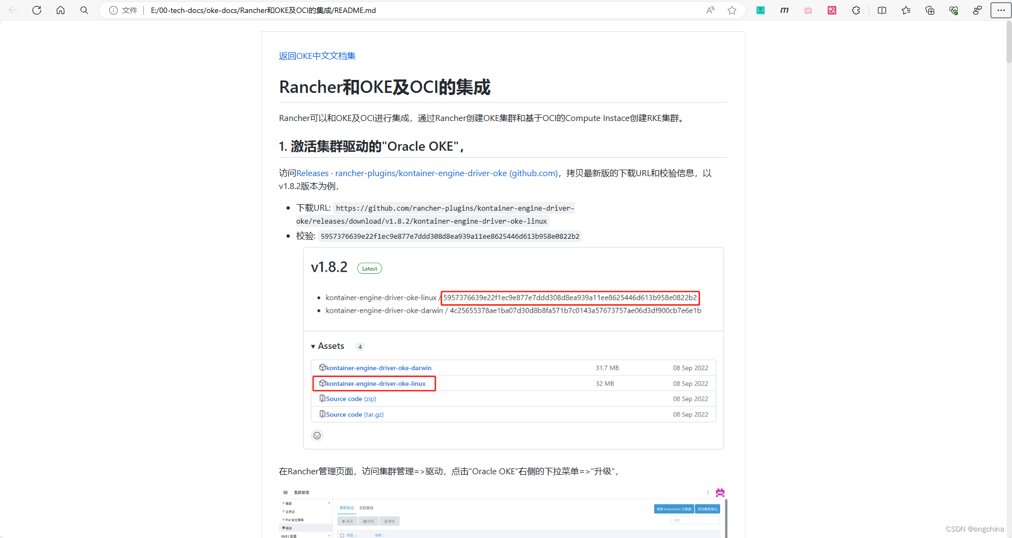Click the linux checksum hash in release notes
This screenshot has height=538, width=1012.
pos(570,298)
